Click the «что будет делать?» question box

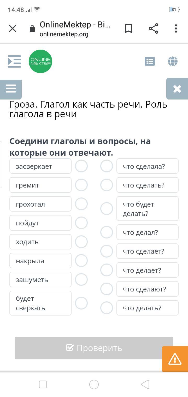147,209
